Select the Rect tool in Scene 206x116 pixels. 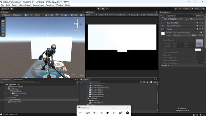pos(3,32)
